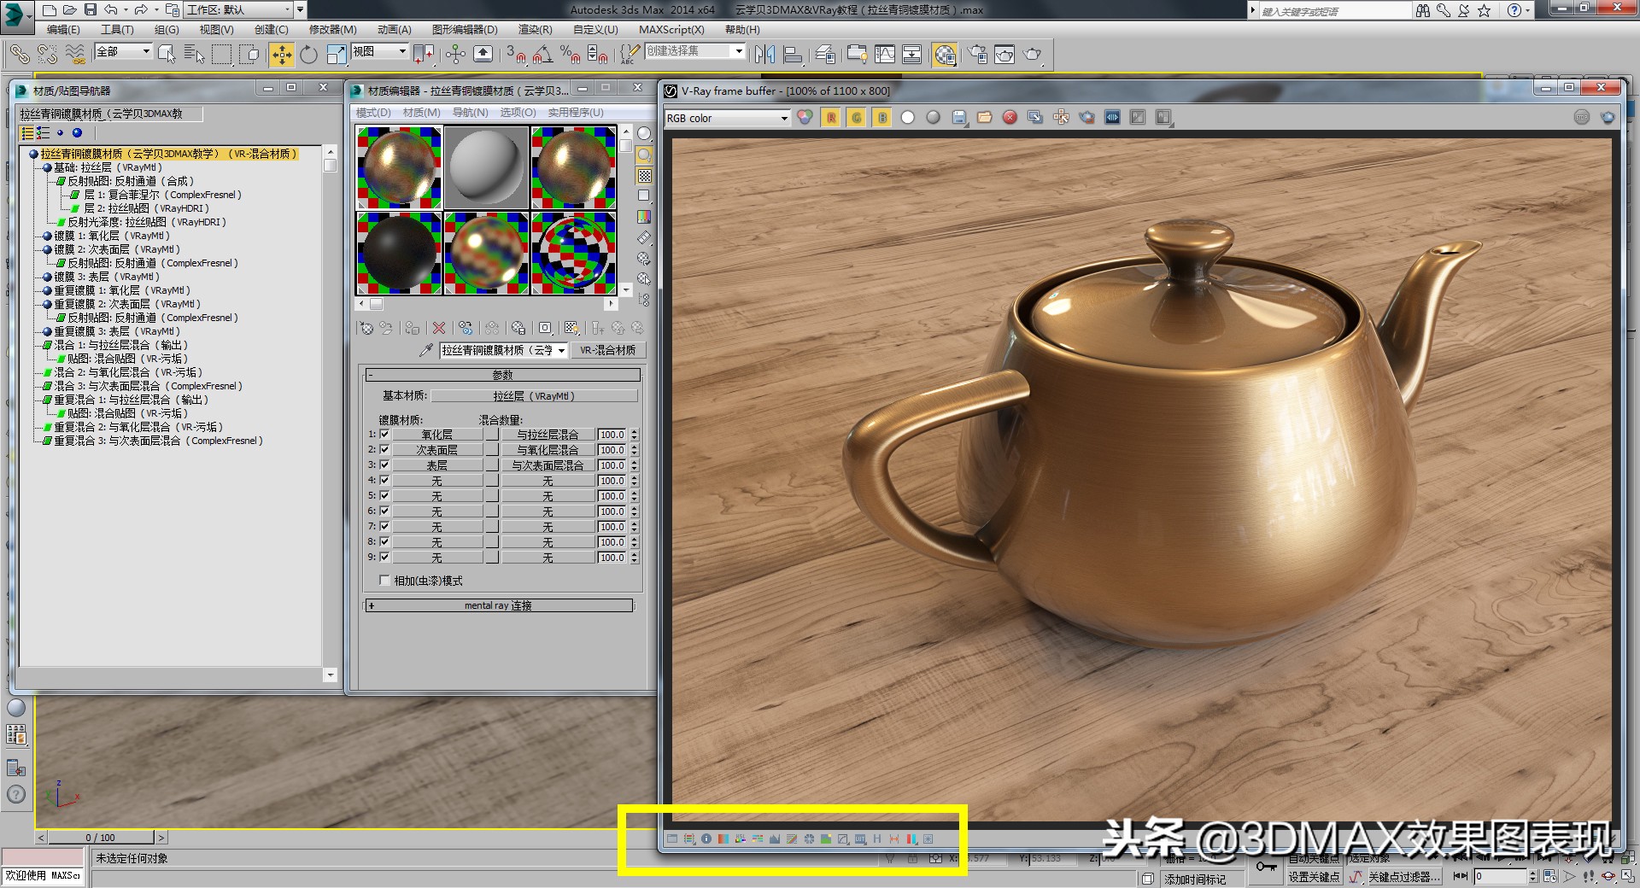
Task: Adjust the first 100.0 blend amount spinner
Action: 633,435
